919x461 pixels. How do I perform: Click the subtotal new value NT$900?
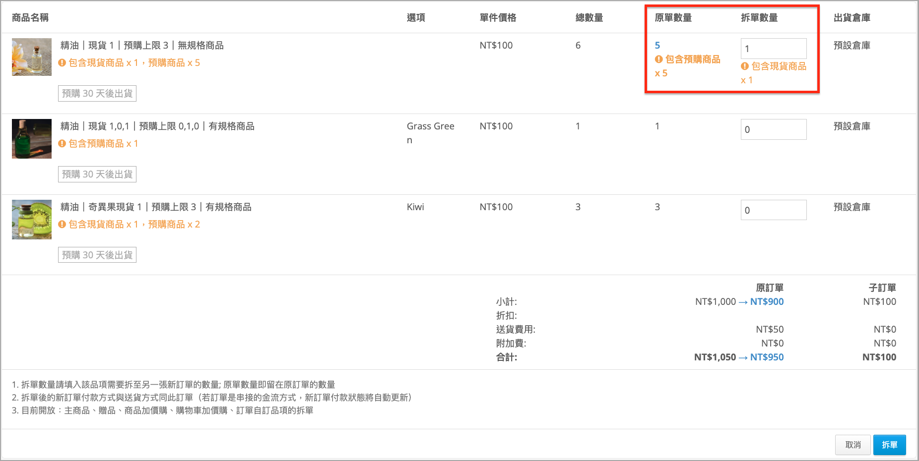[x=767, y=302]
